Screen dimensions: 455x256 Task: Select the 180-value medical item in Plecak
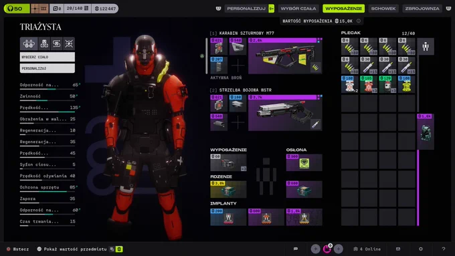click(350, 84)
